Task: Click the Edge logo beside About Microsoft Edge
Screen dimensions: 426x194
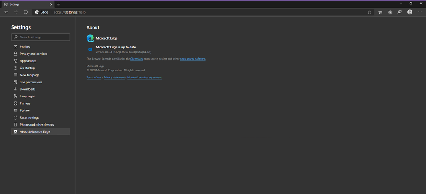Action: click(x=15, y=132)
